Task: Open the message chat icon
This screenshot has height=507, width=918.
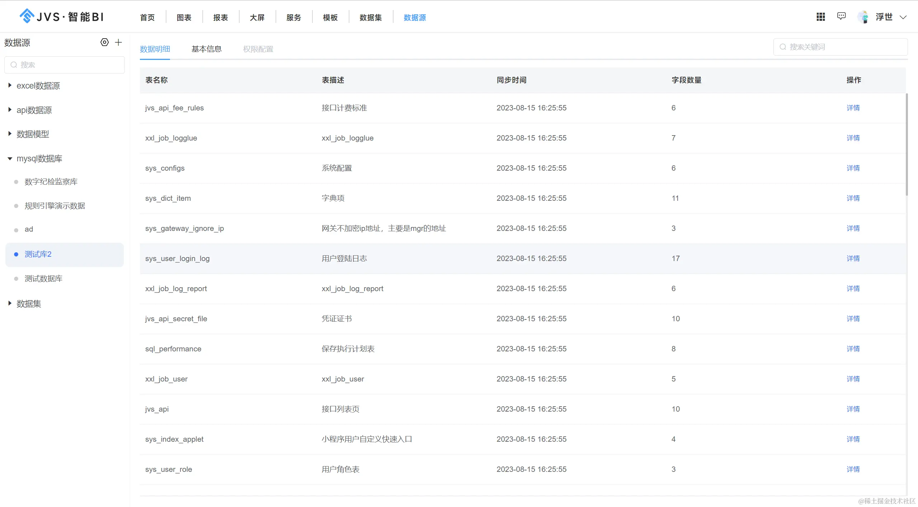Action: 841,16
